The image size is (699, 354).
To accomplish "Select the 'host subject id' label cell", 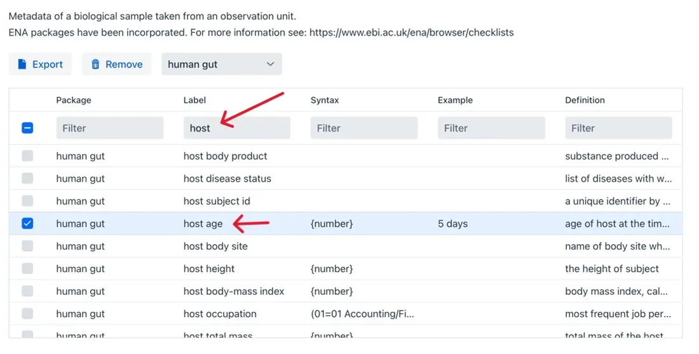I will coord(217,201).
